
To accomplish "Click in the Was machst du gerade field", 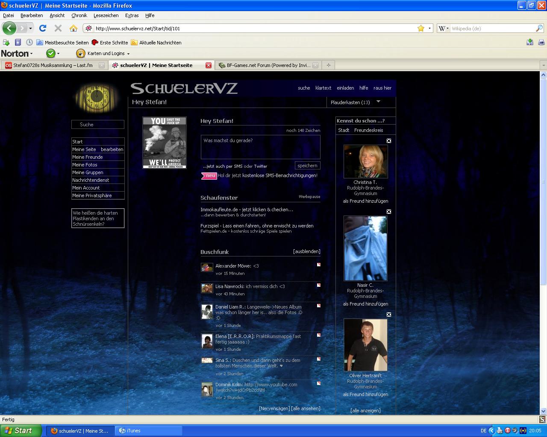I will coord(261,147).
